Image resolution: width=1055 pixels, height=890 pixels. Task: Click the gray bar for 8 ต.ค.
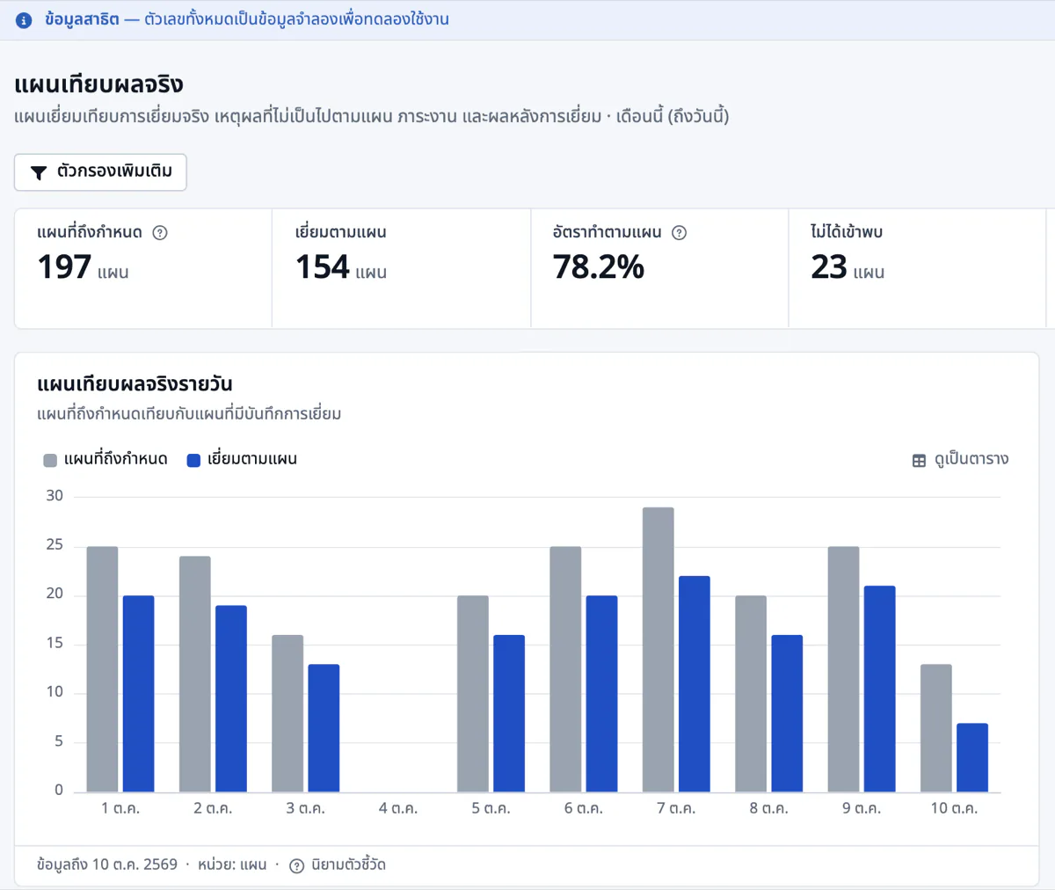(x=751, y=694)
